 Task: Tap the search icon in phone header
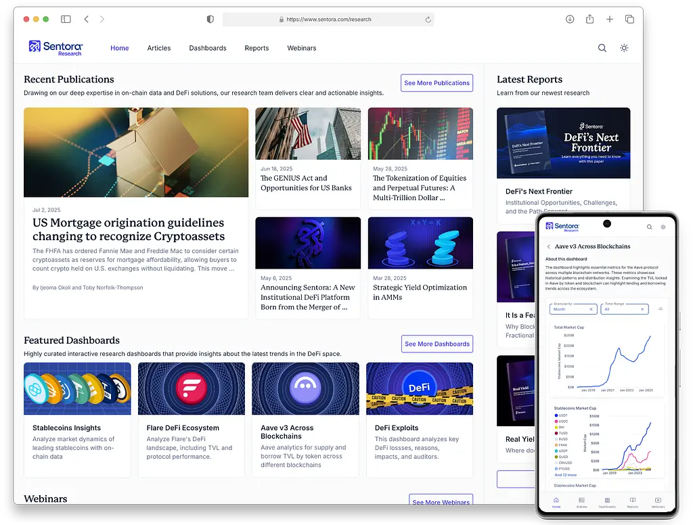tap(649, 227)
